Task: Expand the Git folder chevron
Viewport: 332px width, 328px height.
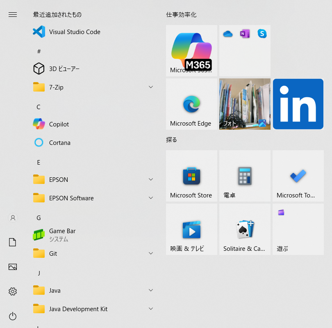Action: click(151, 253)
